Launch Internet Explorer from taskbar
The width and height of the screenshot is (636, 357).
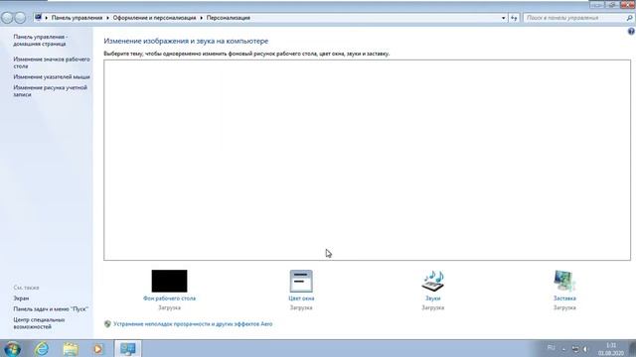pyautogui.click(x=42, y=348)
